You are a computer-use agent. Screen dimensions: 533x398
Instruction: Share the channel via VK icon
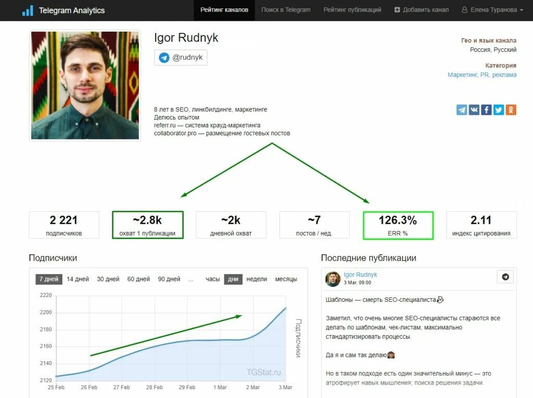pyautogui.click(x=474, y=110)
